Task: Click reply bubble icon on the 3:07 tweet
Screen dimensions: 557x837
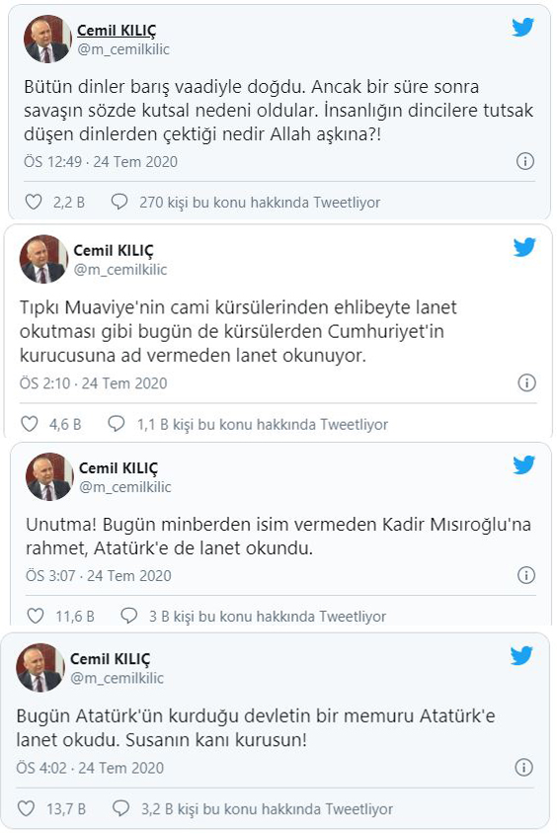Action: pos(129,616)
